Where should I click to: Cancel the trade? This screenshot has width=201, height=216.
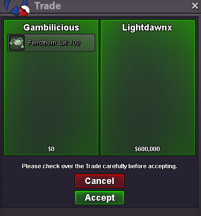(x=100, y=181)
